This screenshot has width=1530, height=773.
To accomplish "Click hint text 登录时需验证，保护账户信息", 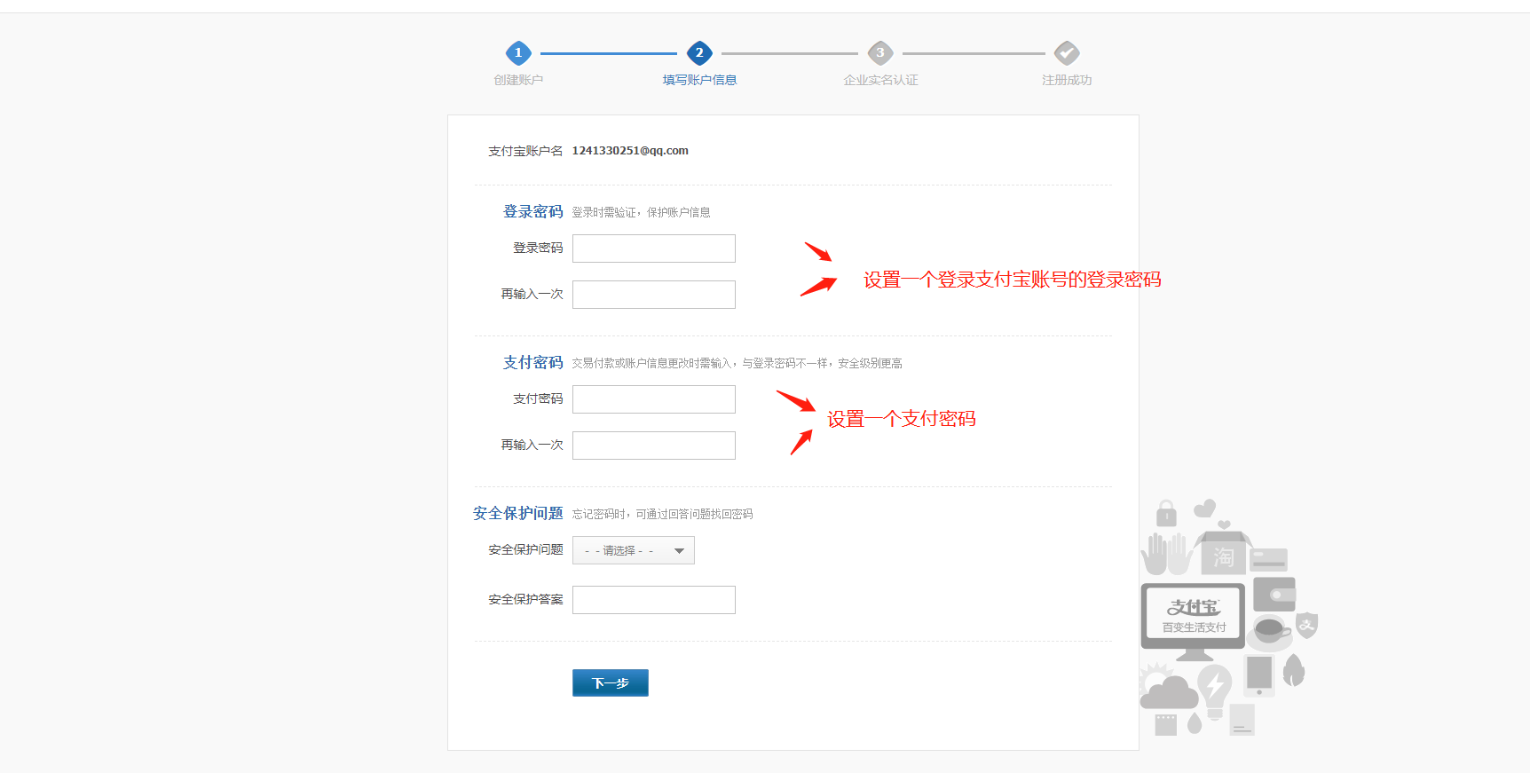I will pos(641,212).
